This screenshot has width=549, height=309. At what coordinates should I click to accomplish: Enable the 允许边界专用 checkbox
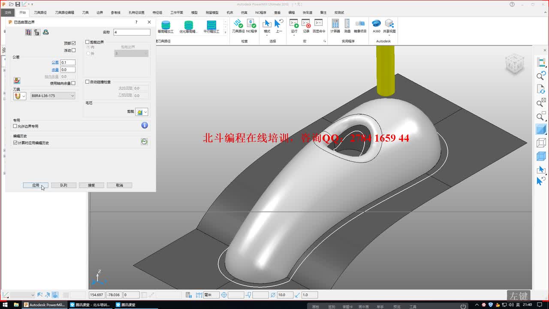click(15, 126)
